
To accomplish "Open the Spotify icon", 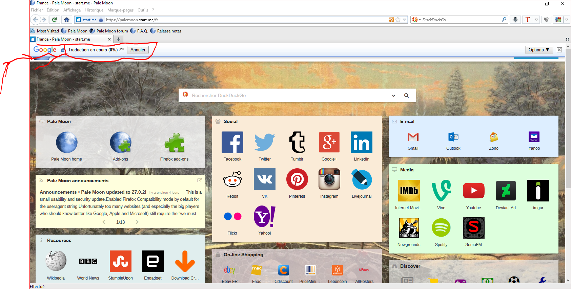I will 441,228.
